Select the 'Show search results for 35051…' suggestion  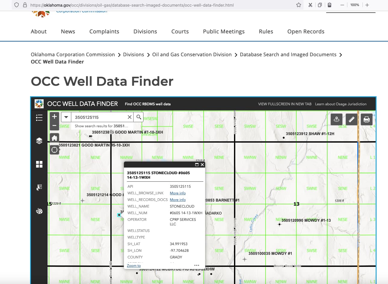pyautogui.click(x=101, y=126)
